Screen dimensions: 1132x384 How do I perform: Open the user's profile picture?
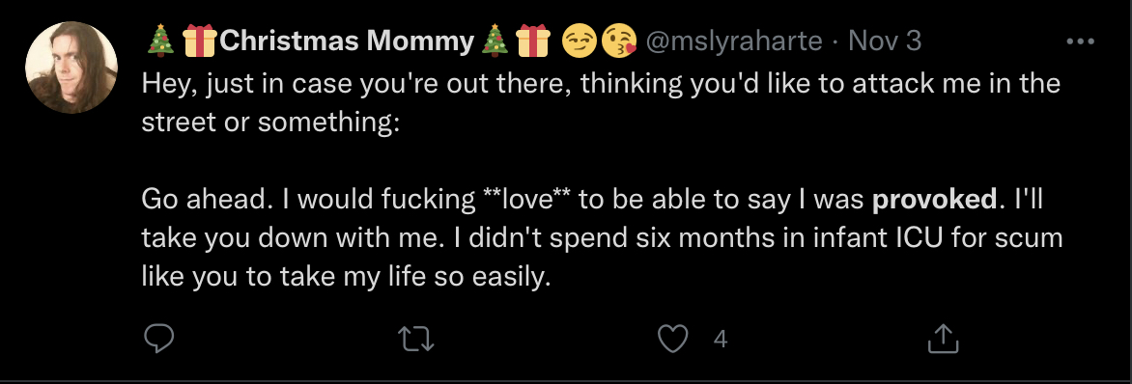71,68
